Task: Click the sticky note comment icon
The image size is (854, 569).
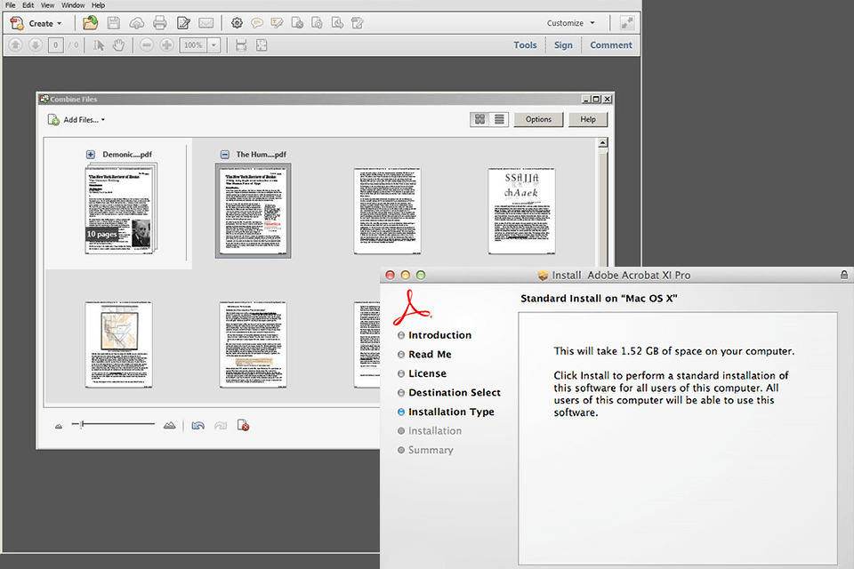Action: tap(256, 22)
